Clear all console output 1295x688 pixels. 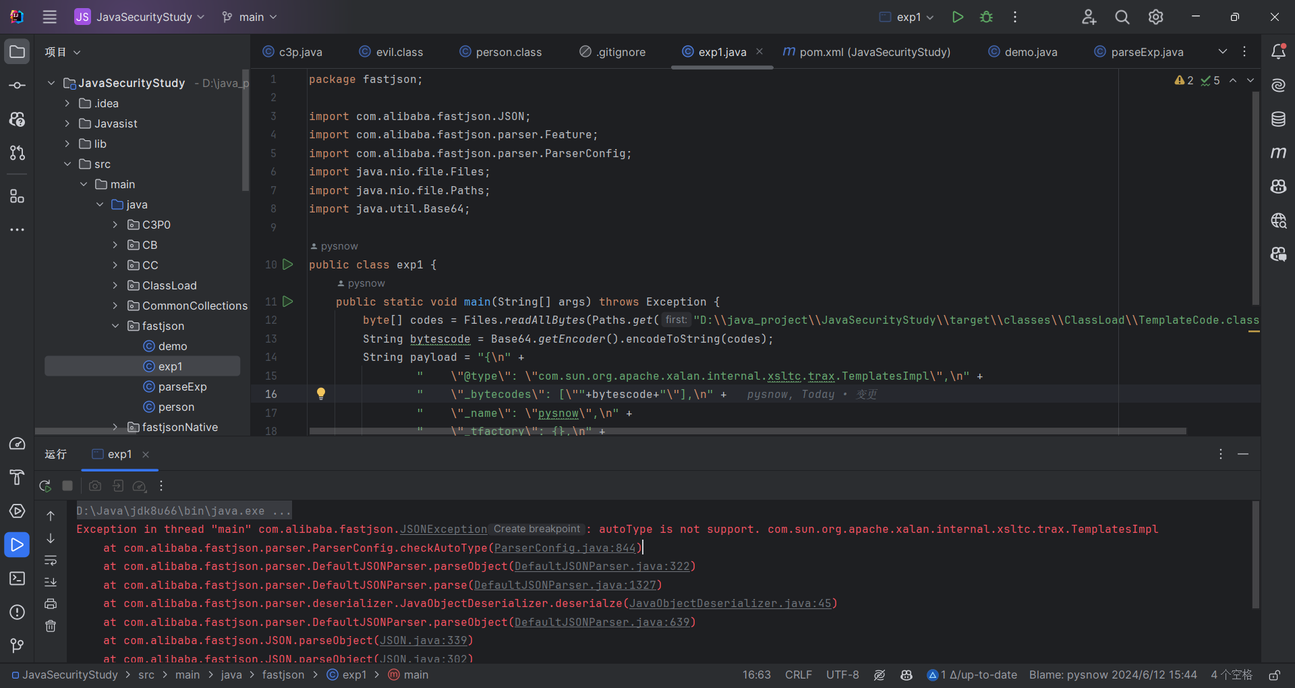coord(51,627)
